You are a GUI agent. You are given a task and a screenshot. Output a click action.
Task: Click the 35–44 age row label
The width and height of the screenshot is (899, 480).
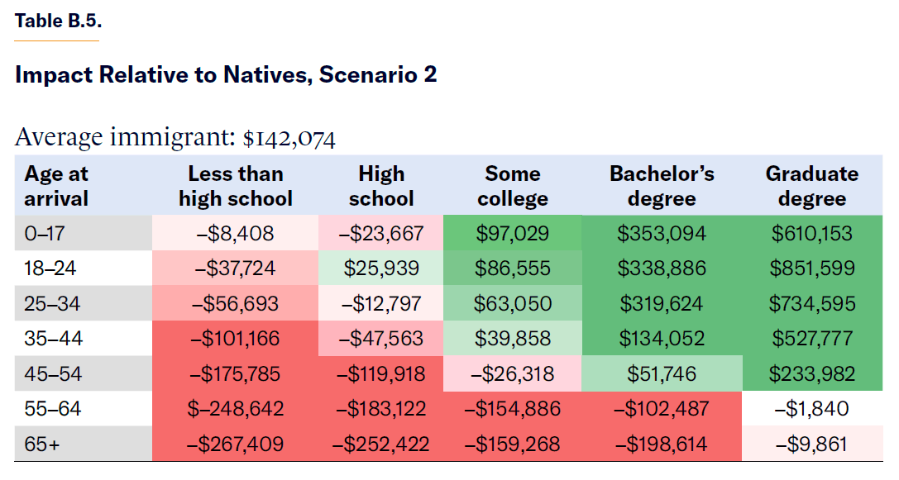pyautogui.click(x=53, y=339)
